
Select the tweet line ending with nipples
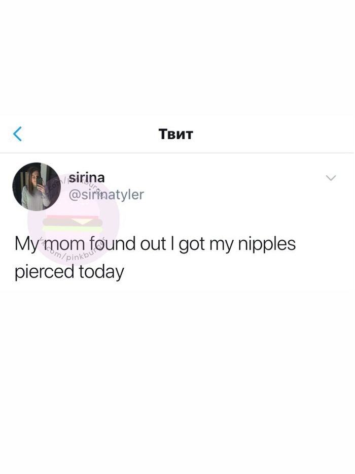[x=155, y=244]
